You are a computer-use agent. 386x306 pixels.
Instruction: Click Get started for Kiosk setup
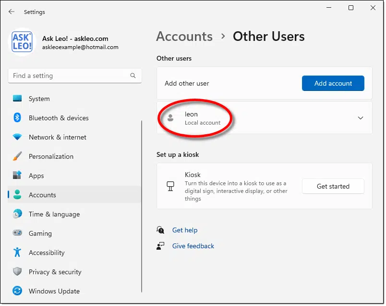click(x=333, y=186)
